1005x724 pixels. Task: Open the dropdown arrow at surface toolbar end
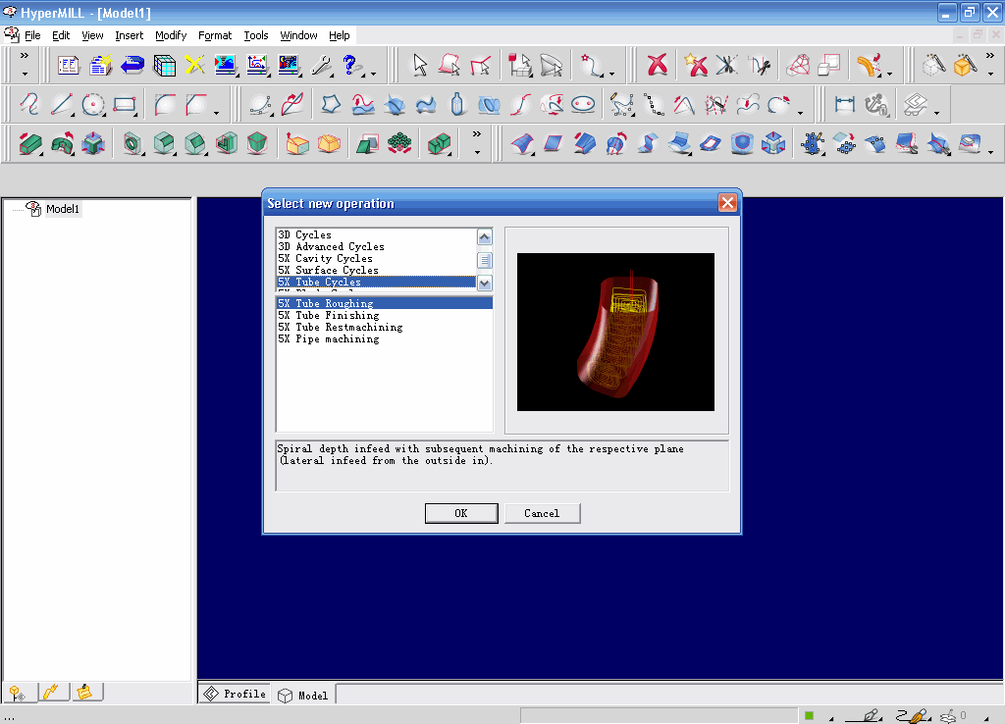coord(990,152)
